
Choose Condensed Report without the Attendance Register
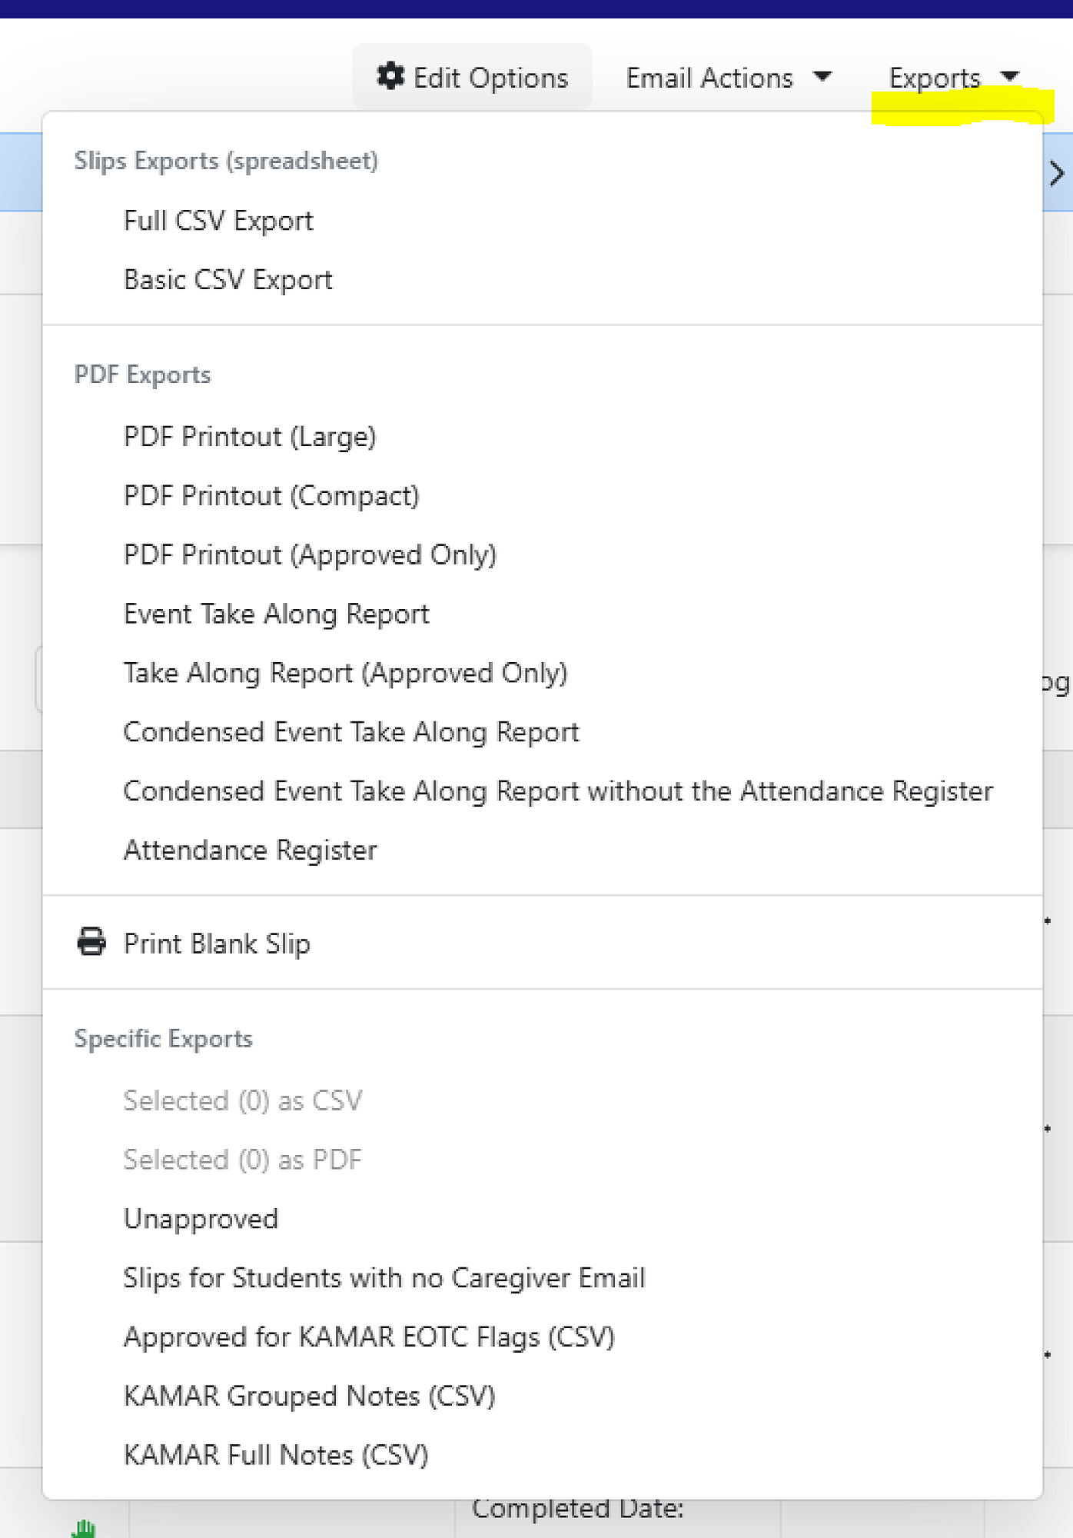tap(558, 792)
